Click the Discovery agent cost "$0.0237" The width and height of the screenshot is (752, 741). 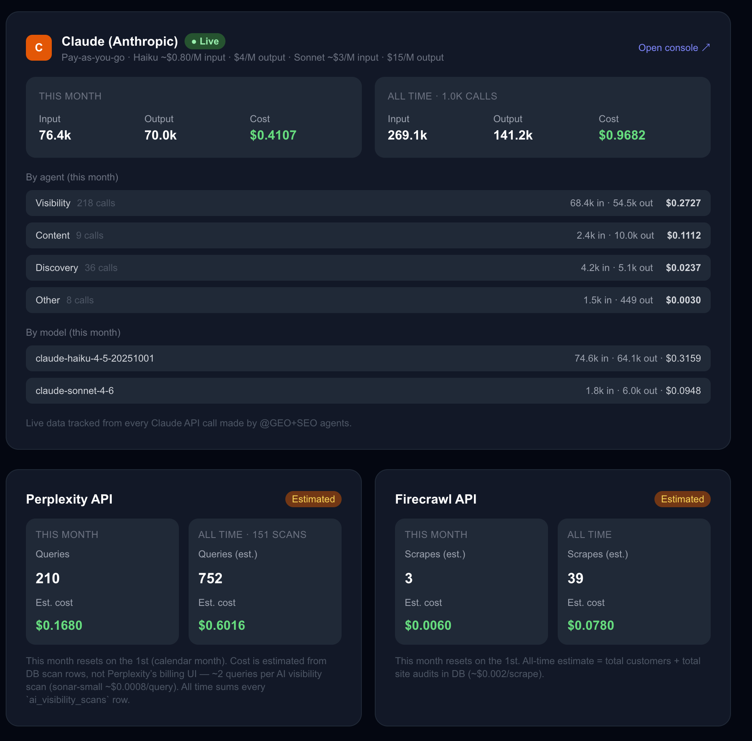(683, 268)
